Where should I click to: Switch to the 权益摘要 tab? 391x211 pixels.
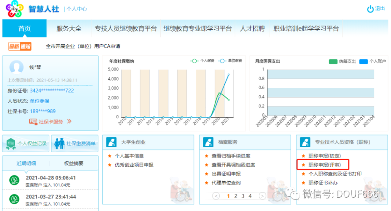tap(74, 163)
